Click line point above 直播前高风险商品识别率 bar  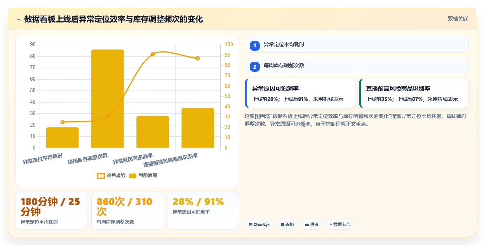(198, 58)
